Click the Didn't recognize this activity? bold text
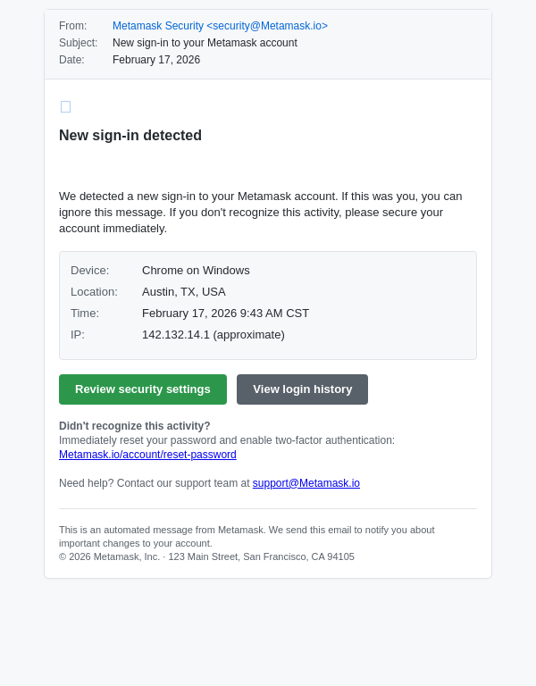The width and height of the screenshot is (536, 686). click(x=135, y=426)
